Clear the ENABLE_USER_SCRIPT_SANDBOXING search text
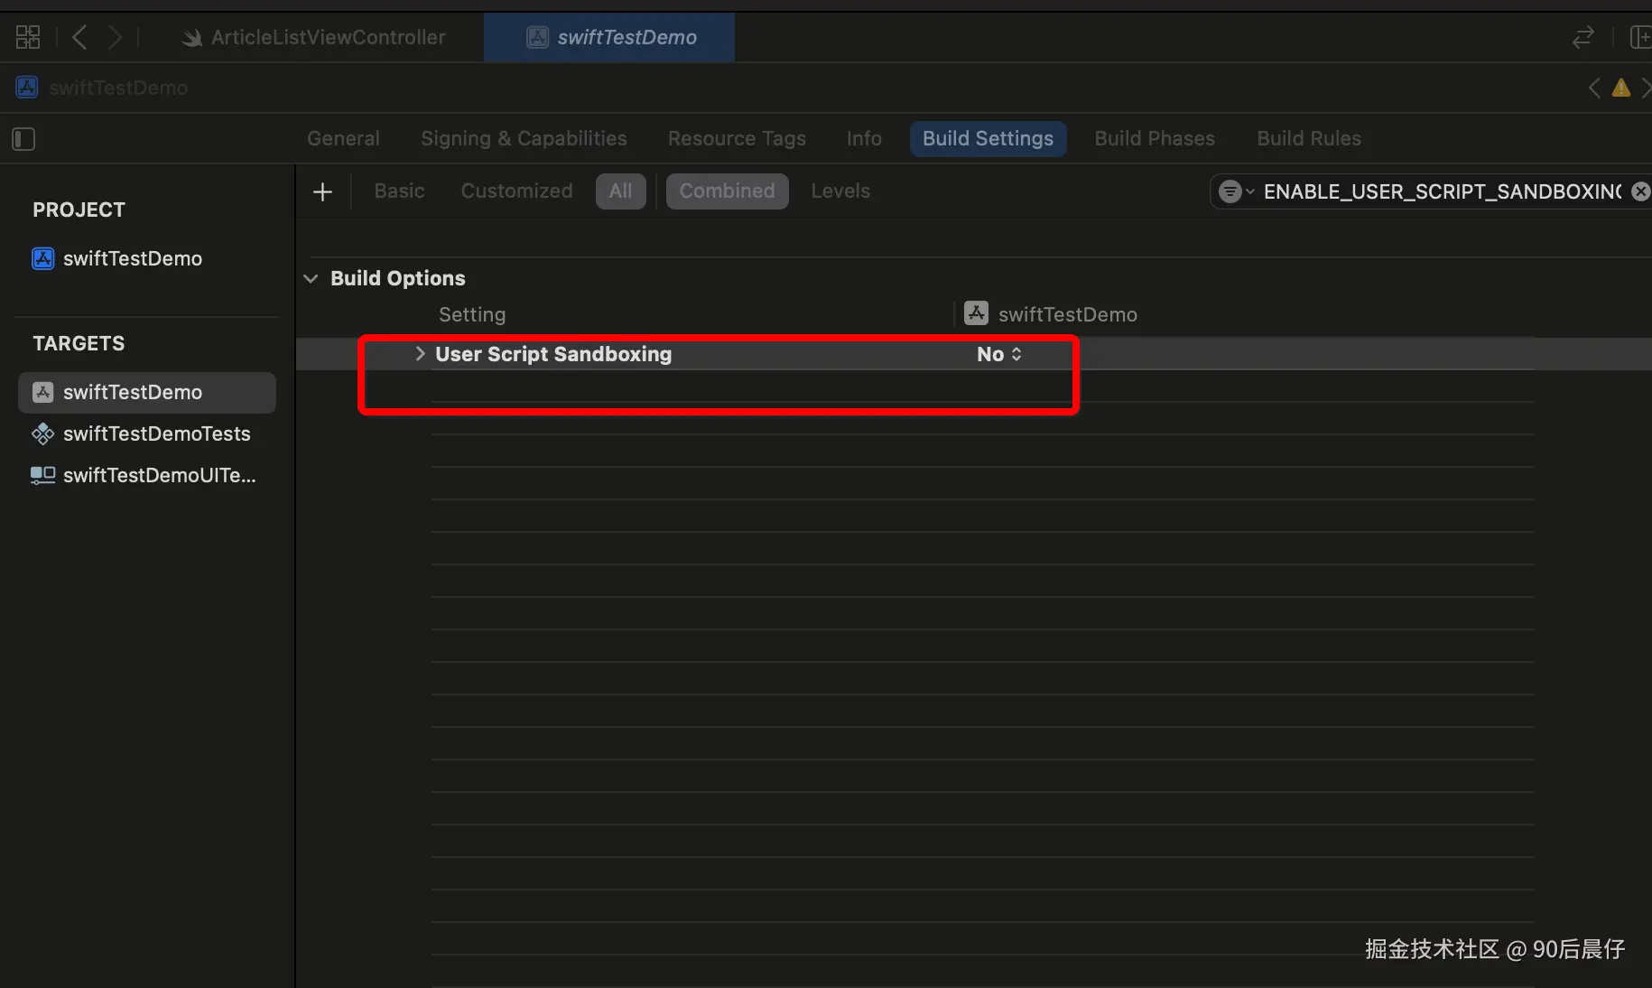This screenshot has height=988, width=1652. click(1640, 191)
